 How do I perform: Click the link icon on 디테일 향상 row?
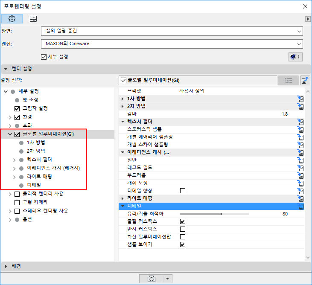pos(300,191)
